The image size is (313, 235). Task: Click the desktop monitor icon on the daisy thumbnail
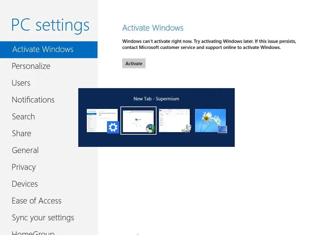[x=223, y=129]
